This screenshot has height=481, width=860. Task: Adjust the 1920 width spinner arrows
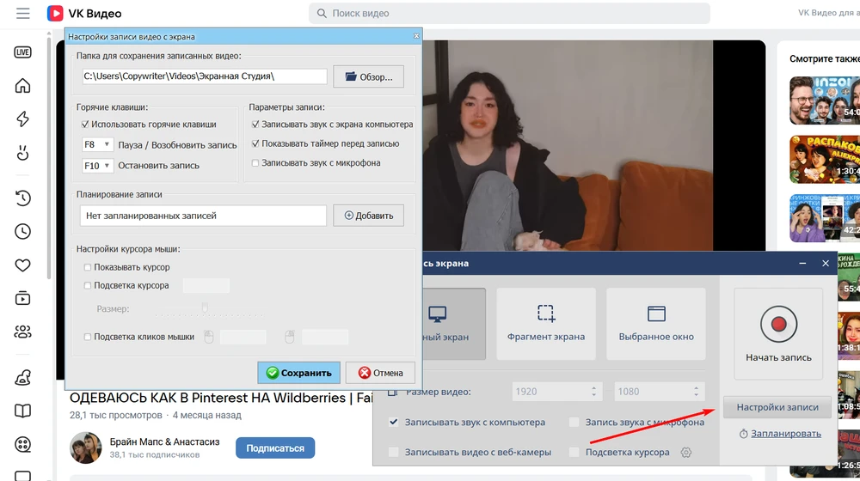593,392
